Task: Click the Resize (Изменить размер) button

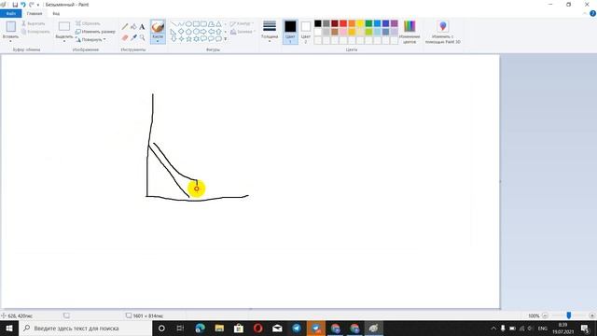Action: pos(95,32)
